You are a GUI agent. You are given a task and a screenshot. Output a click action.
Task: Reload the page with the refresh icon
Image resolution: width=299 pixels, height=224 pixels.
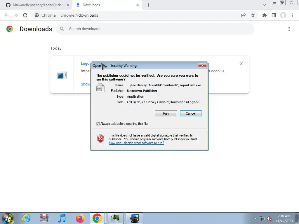click(x=25, y=15)
